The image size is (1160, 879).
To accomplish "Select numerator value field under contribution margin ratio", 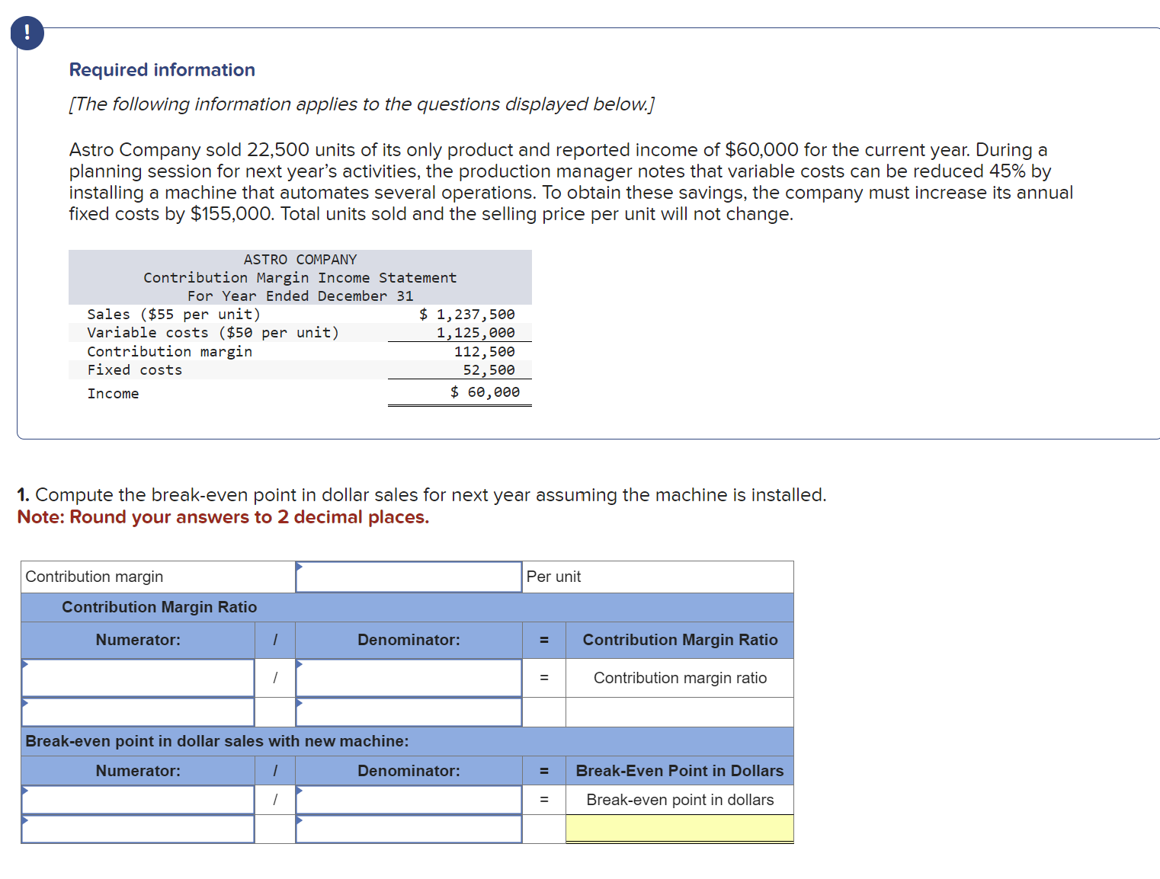I will pyautogui.click(x=138, y=712).
